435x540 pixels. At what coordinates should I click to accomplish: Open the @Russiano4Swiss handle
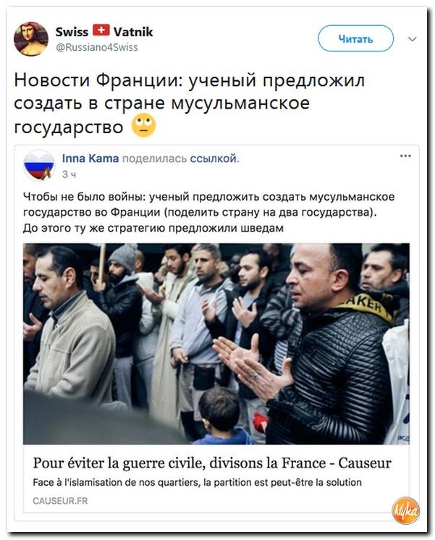(97, 47)
